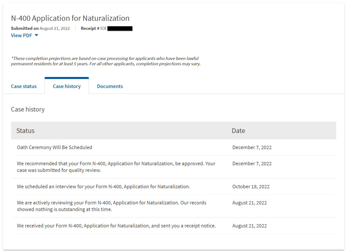Click the redacted receipt number
Image resolution: width=346 pixels, height=252 pixels.
[120, 28]
